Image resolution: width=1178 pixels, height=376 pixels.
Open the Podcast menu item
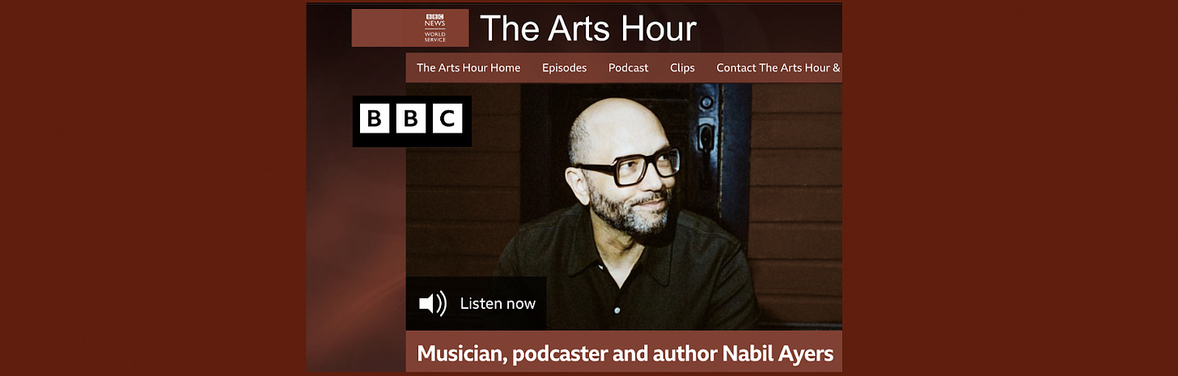628,68
